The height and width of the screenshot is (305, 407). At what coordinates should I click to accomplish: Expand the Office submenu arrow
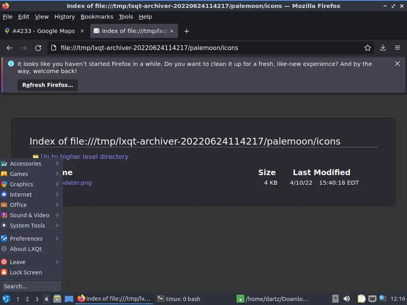pyautogui.click(x=57, y=205)
